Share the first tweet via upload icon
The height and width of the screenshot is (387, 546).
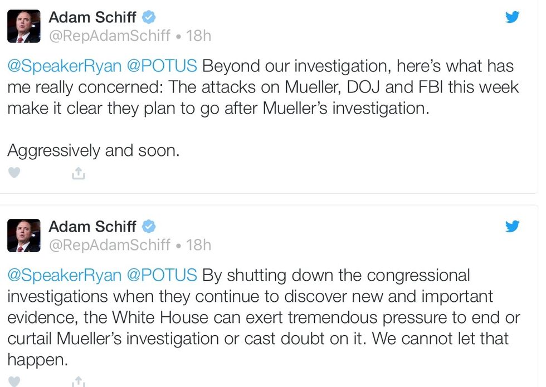point(79,174)
